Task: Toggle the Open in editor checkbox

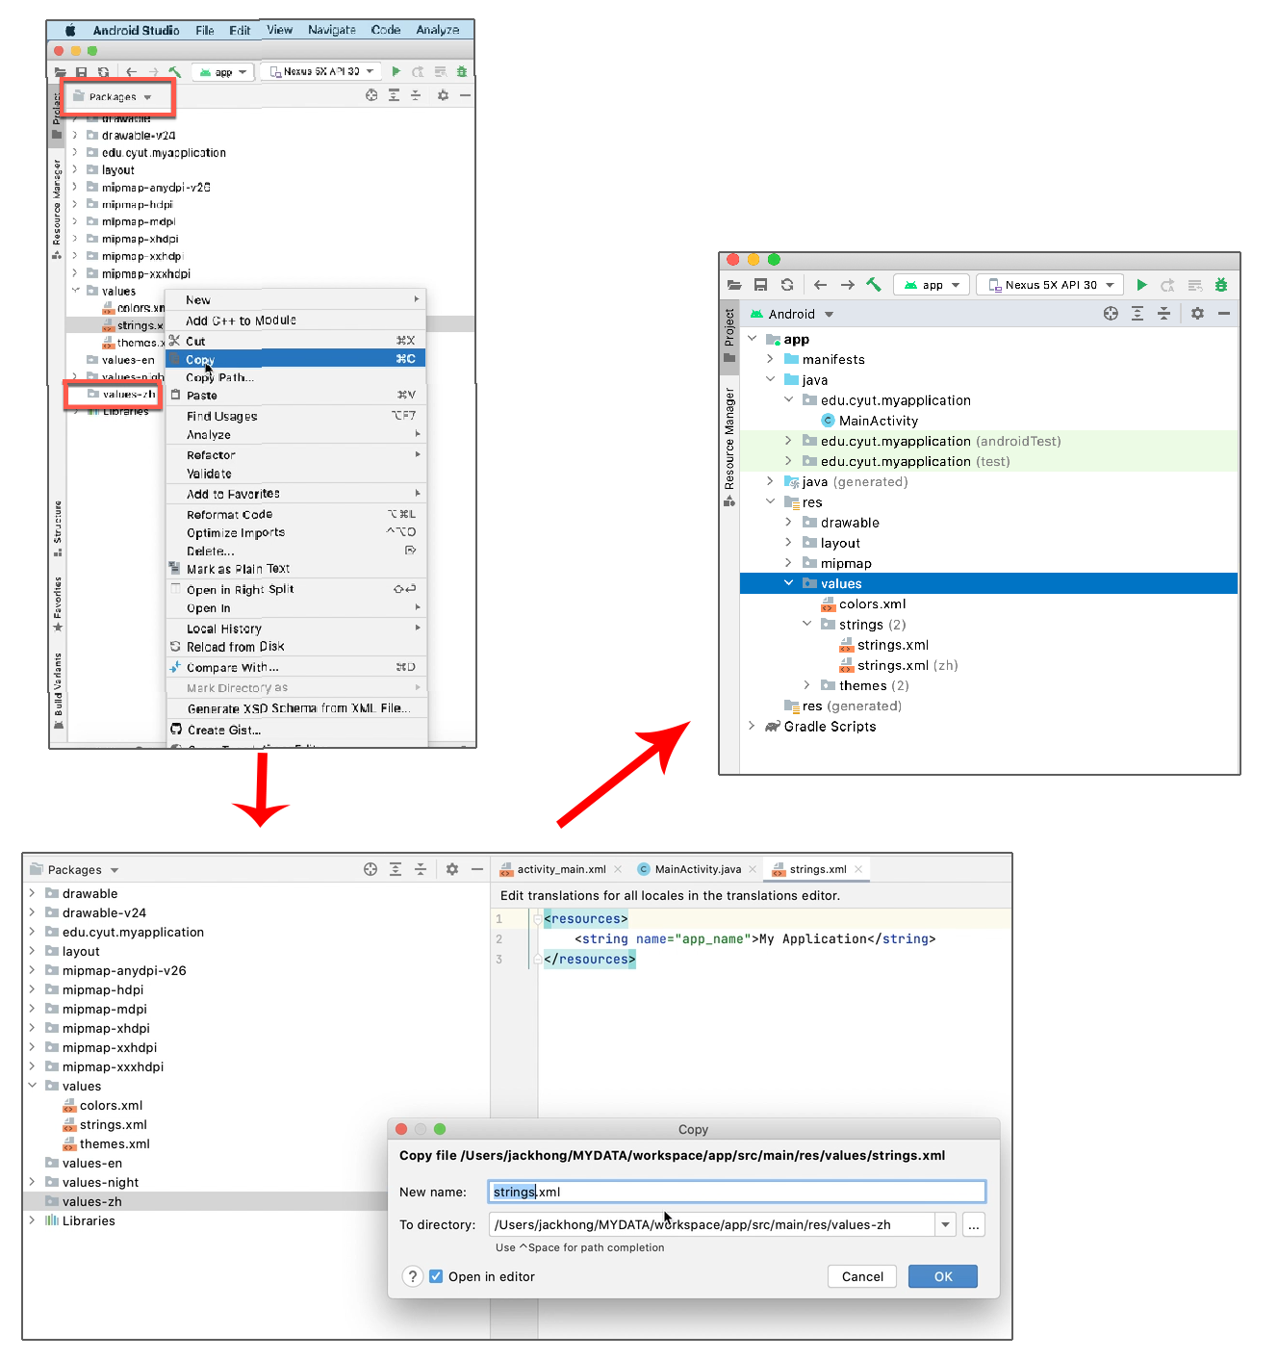Action: point(436,1276)
